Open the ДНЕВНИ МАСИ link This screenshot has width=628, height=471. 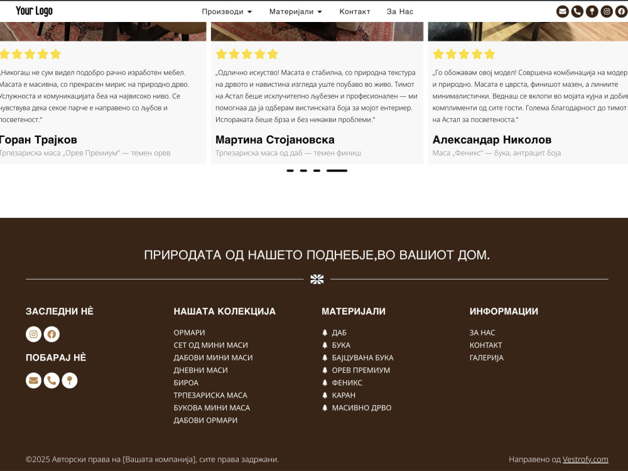tap(201, 370)
